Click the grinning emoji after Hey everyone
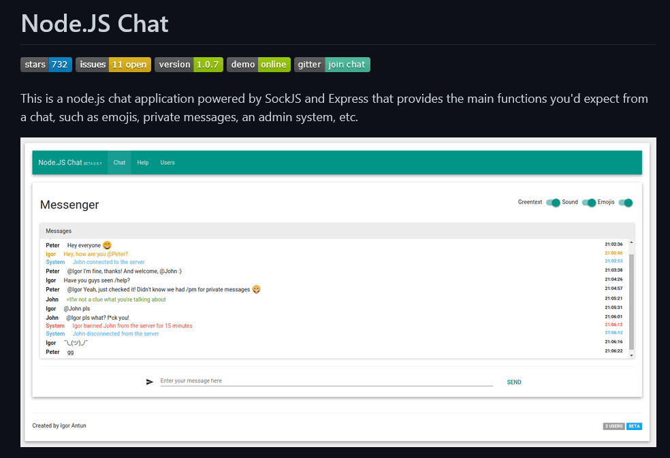670x458 pixels. click(x=107, y=245)
